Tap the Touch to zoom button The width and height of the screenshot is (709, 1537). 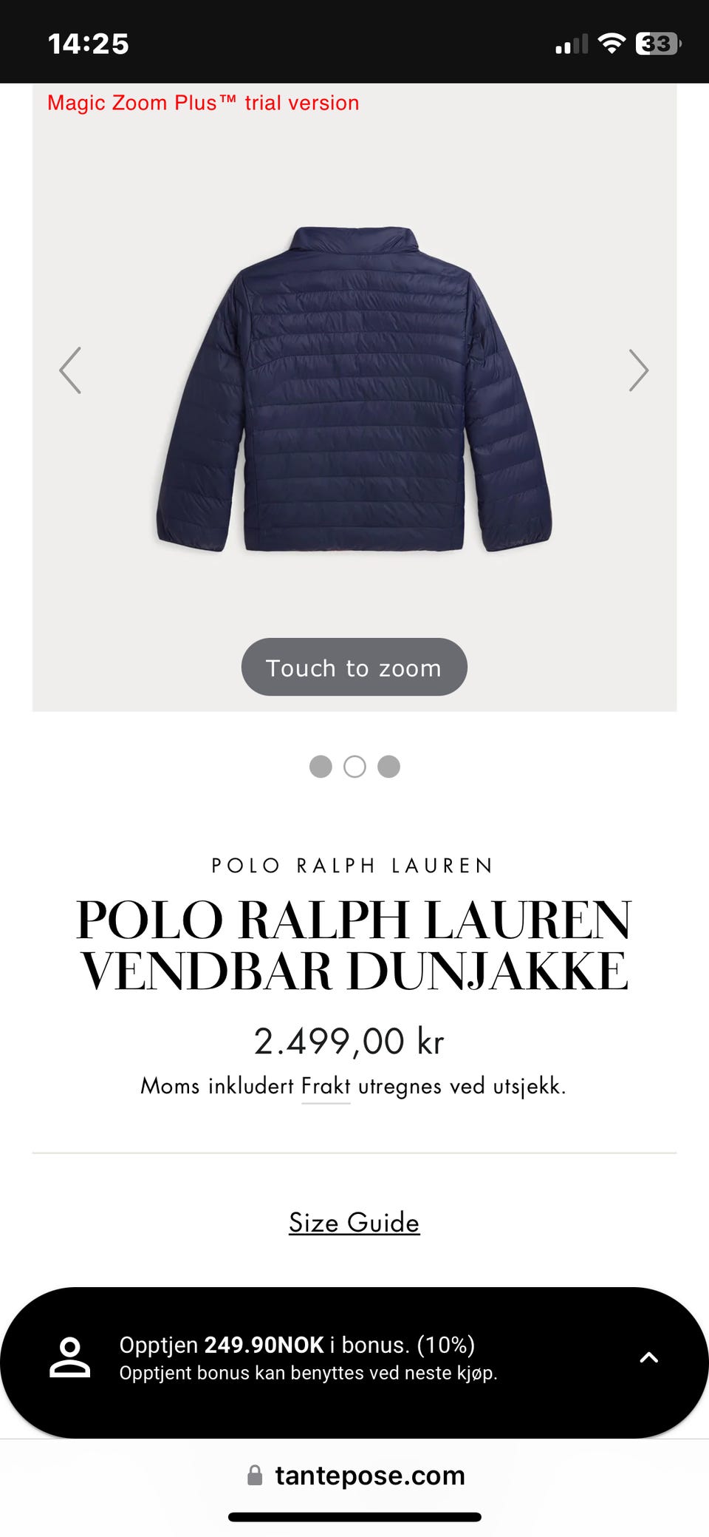click(x=354, y=667)
